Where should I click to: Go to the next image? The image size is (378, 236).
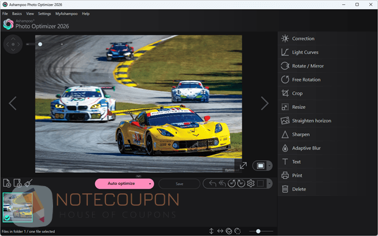pyautogui.click(x=265, y=103)
